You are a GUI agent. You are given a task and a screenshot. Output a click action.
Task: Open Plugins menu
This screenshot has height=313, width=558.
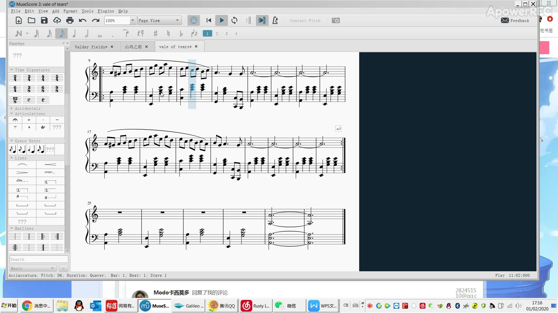point(106,11)
